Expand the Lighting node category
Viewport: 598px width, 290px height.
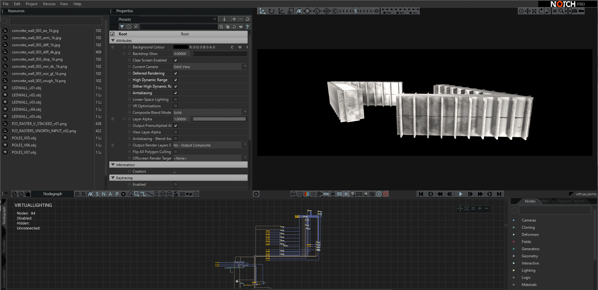coord(514,270)
